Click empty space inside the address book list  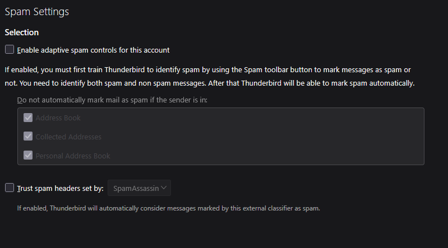click(x=280, y=137)
